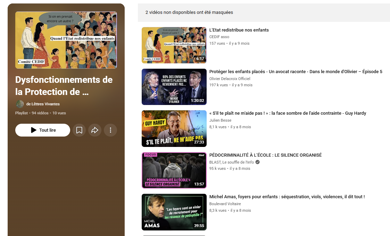390x236 pixels.
Task: Save the playlist with the bookmark icon
Action: 79,130
